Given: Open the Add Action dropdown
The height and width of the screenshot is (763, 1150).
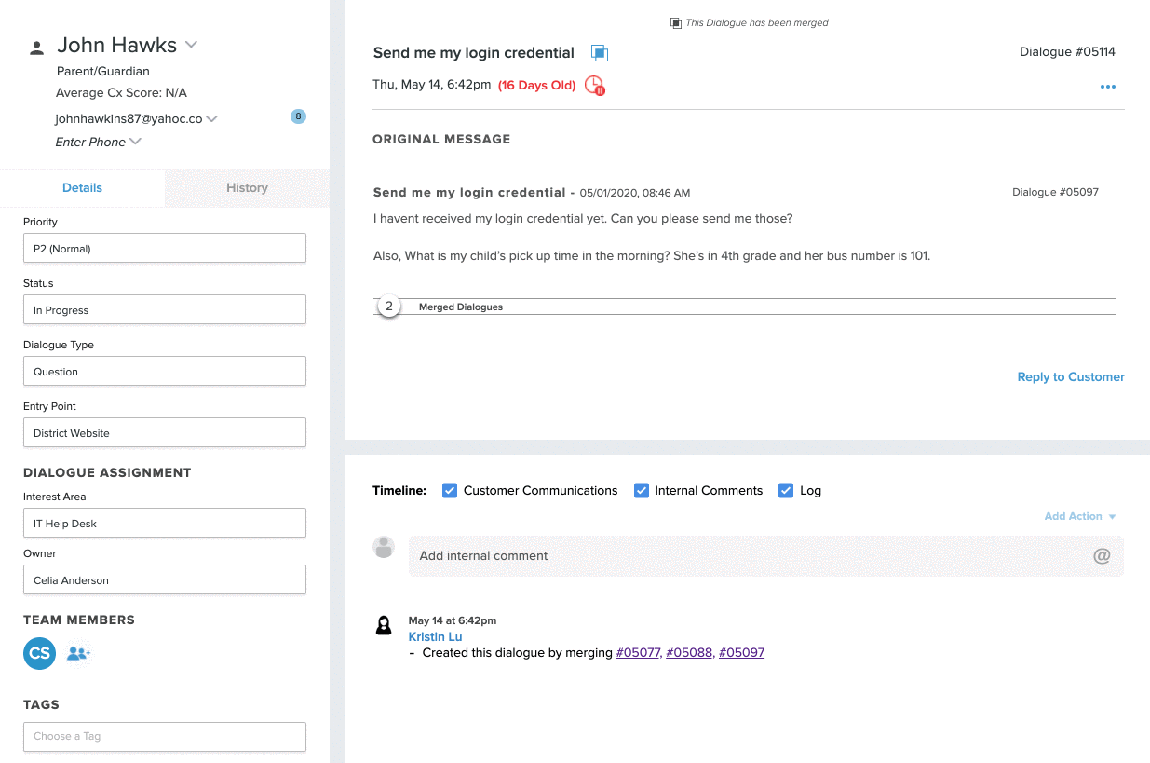Looking at the screenshot, I should 1079,516.
